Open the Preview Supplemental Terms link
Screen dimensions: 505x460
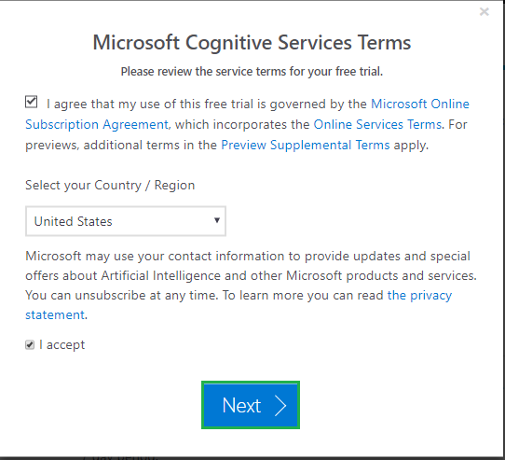click(x=306, y=146)
